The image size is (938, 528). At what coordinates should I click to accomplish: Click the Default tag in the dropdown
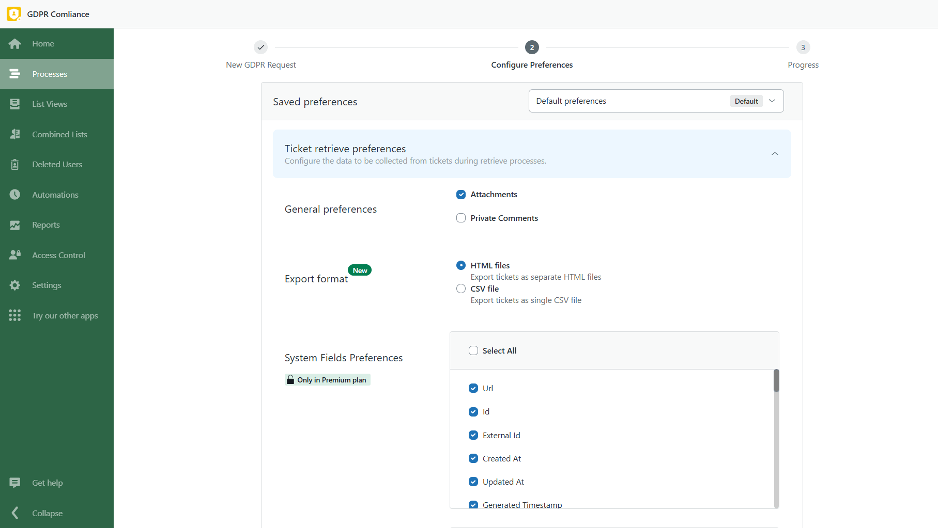click(x=746, y=101)
